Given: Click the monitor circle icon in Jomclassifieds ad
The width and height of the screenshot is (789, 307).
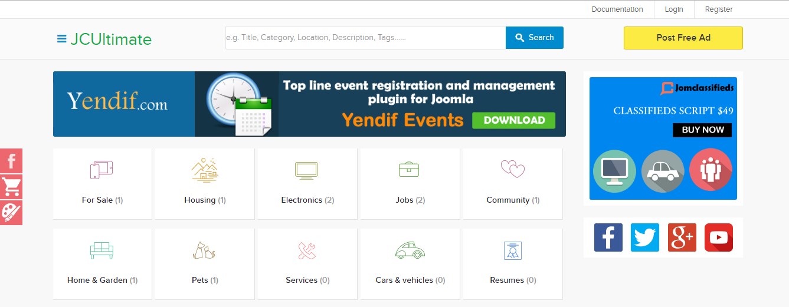Looking at the screenshot, I should tap(614, 170).
